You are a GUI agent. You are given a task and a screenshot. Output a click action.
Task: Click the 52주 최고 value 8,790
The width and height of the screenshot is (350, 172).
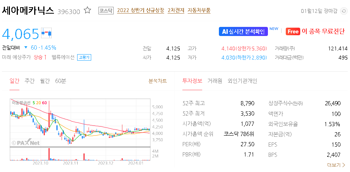[x=247, y=103]
